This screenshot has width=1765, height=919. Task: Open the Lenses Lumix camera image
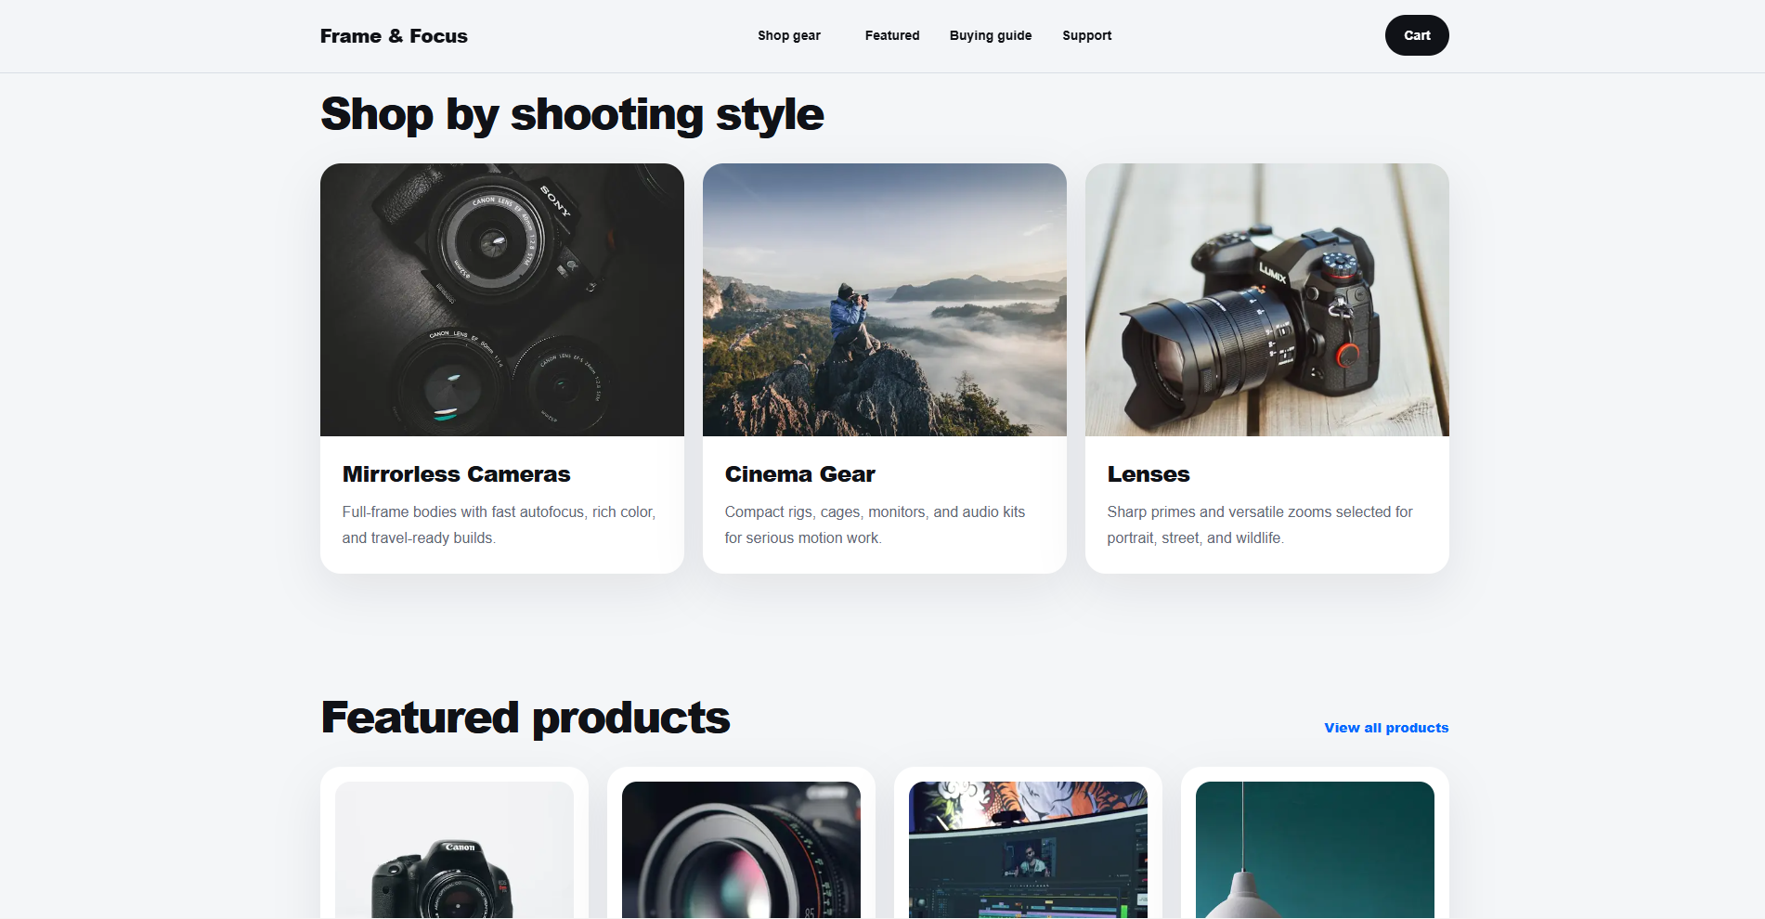click(1267, 300)
